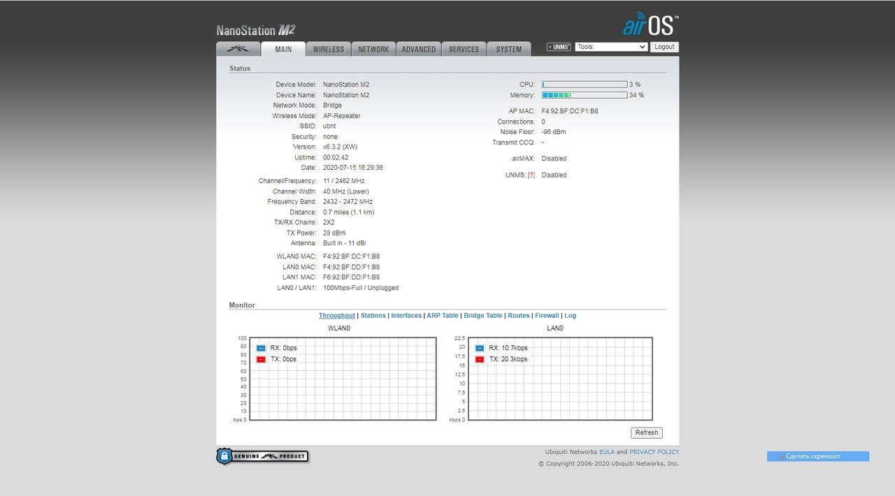Open the Ubiquiti logo tab
This screenshot has width=895, height=496.
coord(238,49)
